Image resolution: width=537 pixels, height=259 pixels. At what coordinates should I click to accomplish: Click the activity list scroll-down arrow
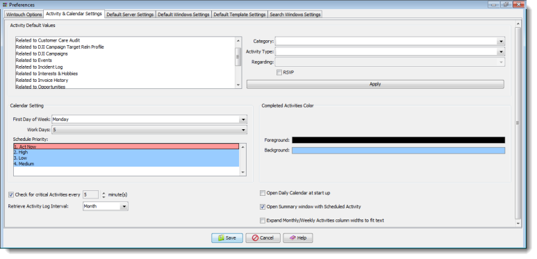[x=238, y=85]
